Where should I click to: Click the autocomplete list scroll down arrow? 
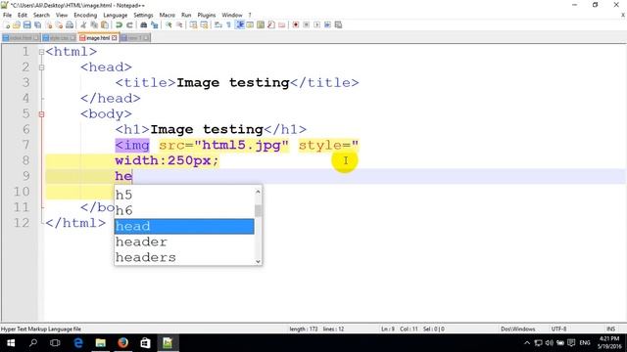259,261
